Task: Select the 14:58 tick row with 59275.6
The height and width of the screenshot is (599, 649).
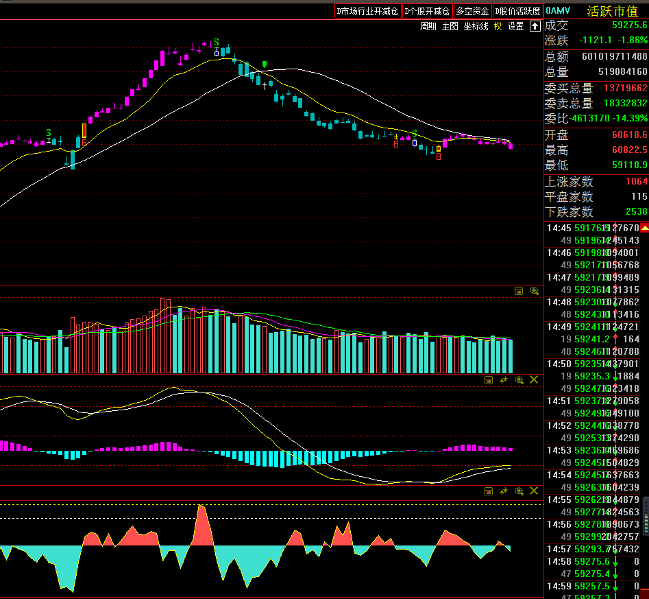Action: [593, 562]
